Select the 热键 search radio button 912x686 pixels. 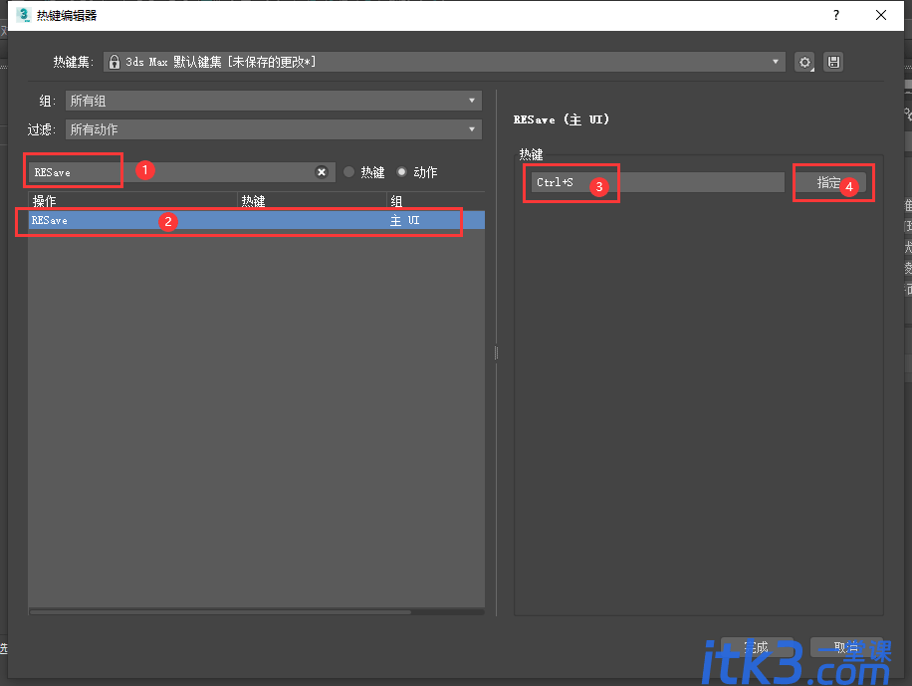349,171
